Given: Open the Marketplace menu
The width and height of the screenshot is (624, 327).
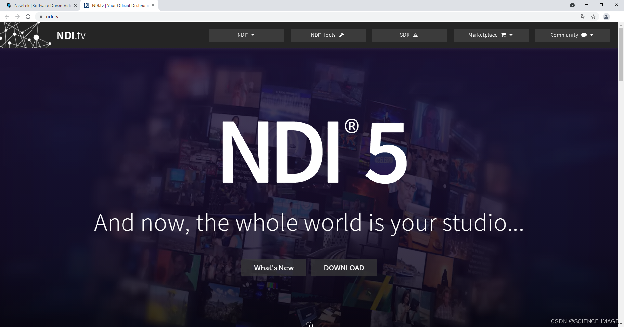Looking at the screenshot, I should point(491,35).
